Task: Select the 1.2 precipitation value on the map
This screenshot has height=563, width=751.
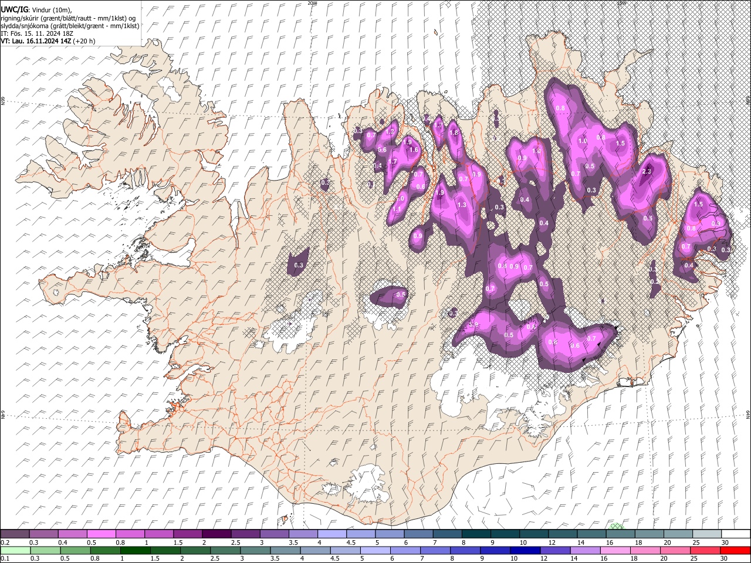Action: pyautogui.click(x=390, y=131)
